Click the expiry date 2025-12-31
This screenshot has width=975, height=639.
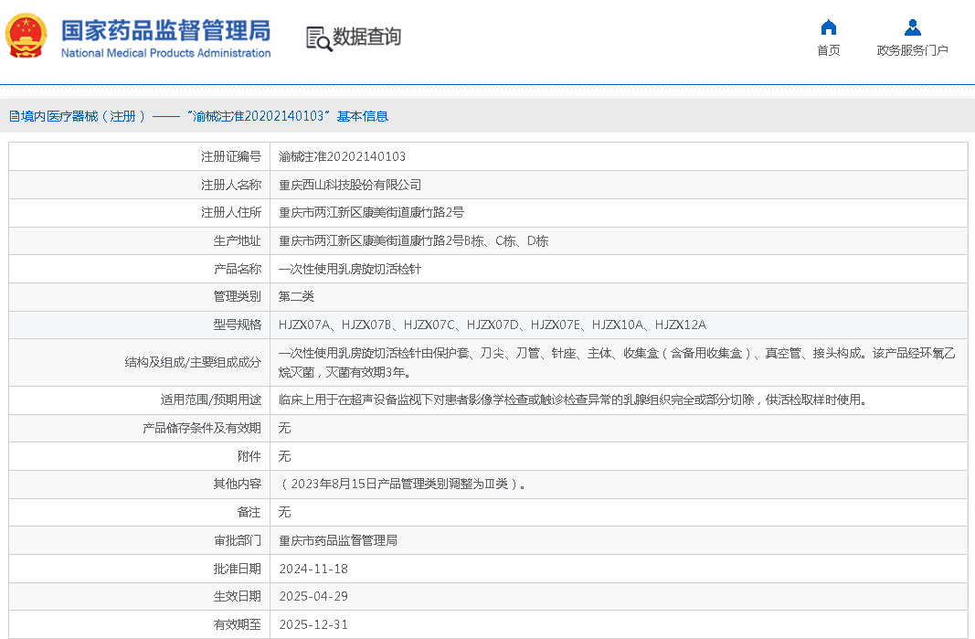[313, 624]
